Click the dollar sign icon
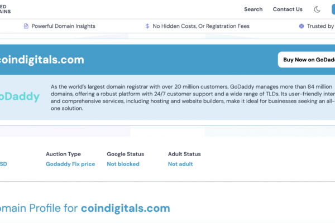The image size is (335, 223). (x=147, y=26)
